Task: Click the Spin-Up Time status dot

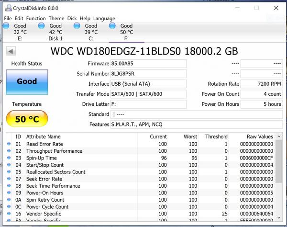Action: pos(9,158)
